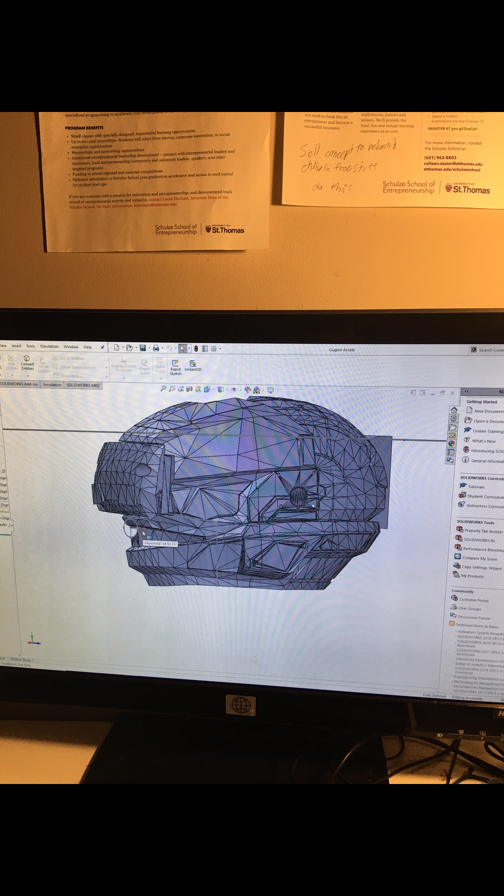Image resolution: width=504 pixels, height=896 pixels.
Task: Click the Apply Scene icon
Action: pyautogui.click(x=256, y=390)
